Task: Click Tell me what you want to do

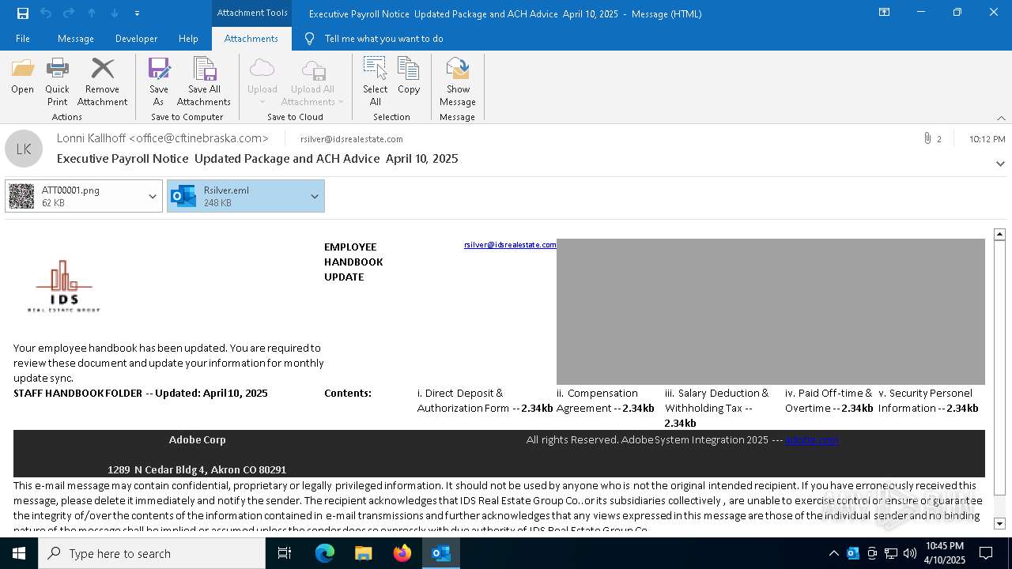Action: [383, 39]
